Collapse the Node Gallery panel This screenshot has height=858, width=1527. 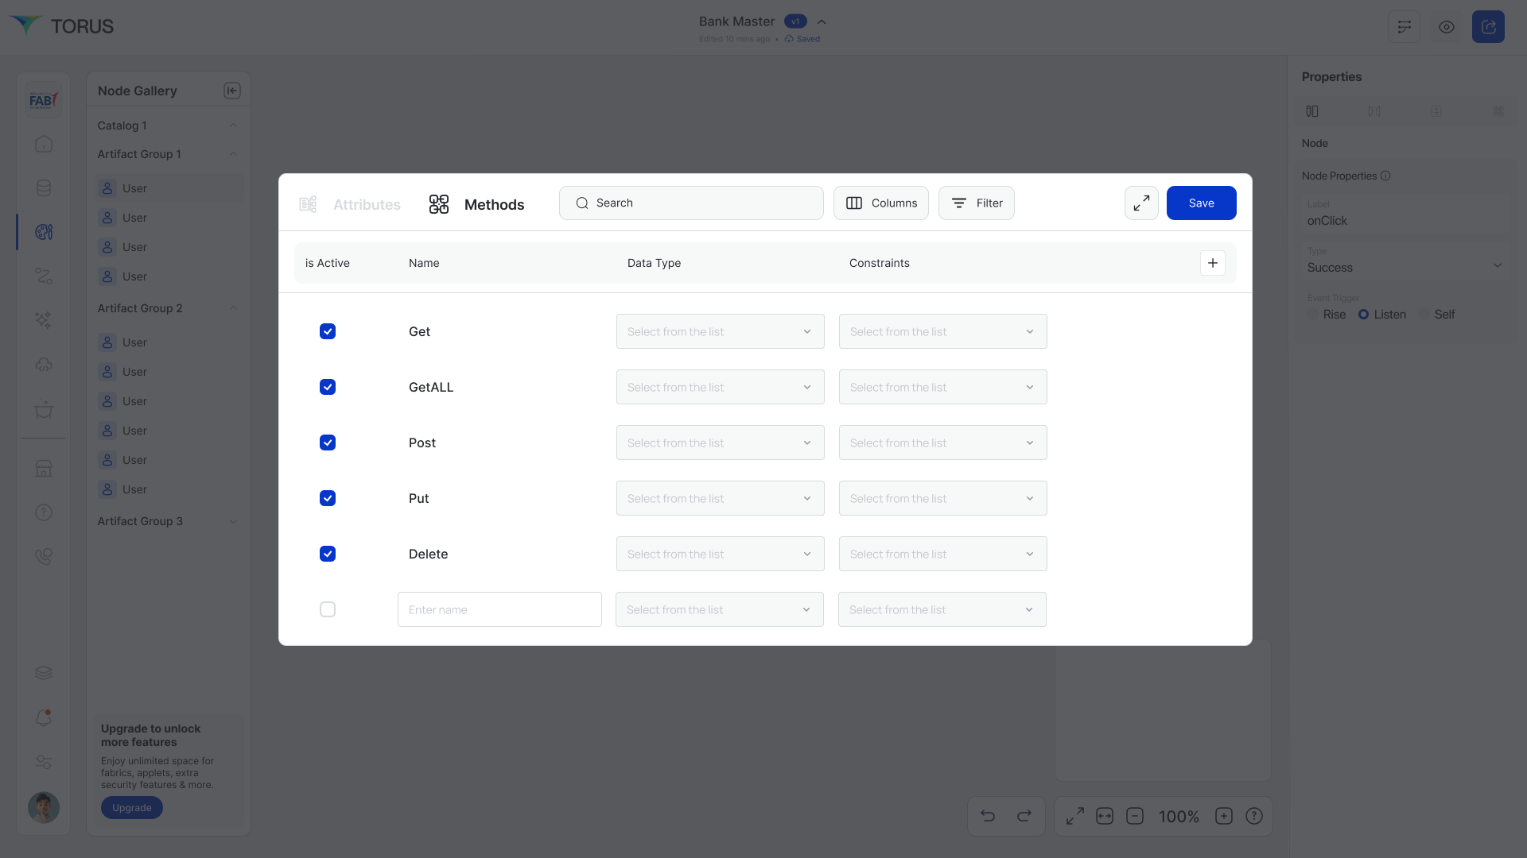coord(232,91)
